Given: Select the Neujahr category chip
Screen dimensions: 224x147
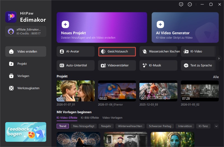Looking at the screenshot, I should 106,126.
